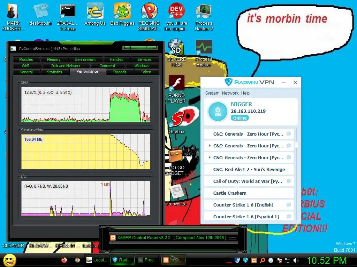Switch to the Threads tab
The image size is (357, 267).
(120, 72)
